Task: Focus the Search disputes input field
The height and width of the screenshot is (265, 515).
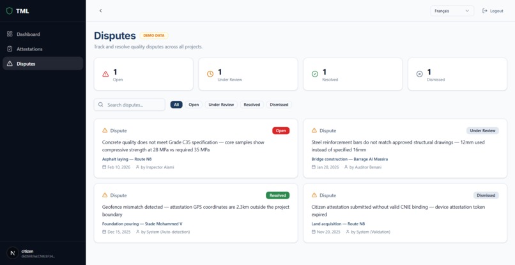Action: pyautogui.click(x=130, y=105)
